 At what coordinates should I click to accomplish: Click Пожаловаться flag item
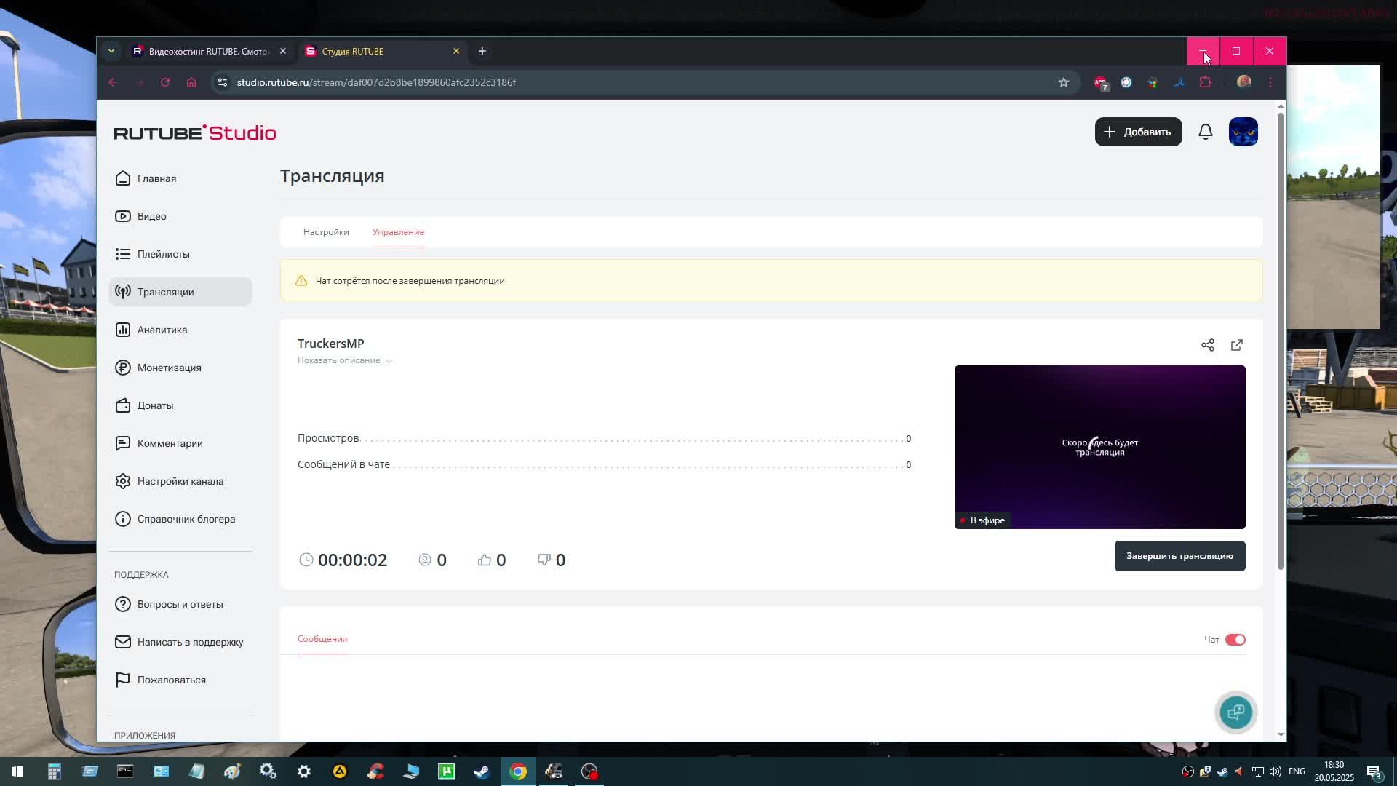pos(180,680)
